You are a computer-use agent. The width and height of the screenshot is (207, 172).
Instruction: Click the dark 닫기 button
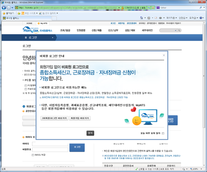(90, 133)
